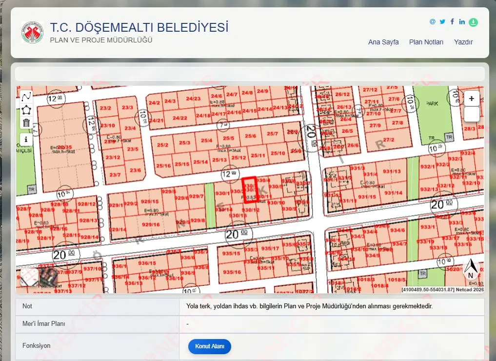Click parcel label 931/14

393,193
